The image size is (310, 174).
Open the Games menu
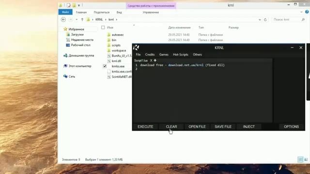(164, 55)
